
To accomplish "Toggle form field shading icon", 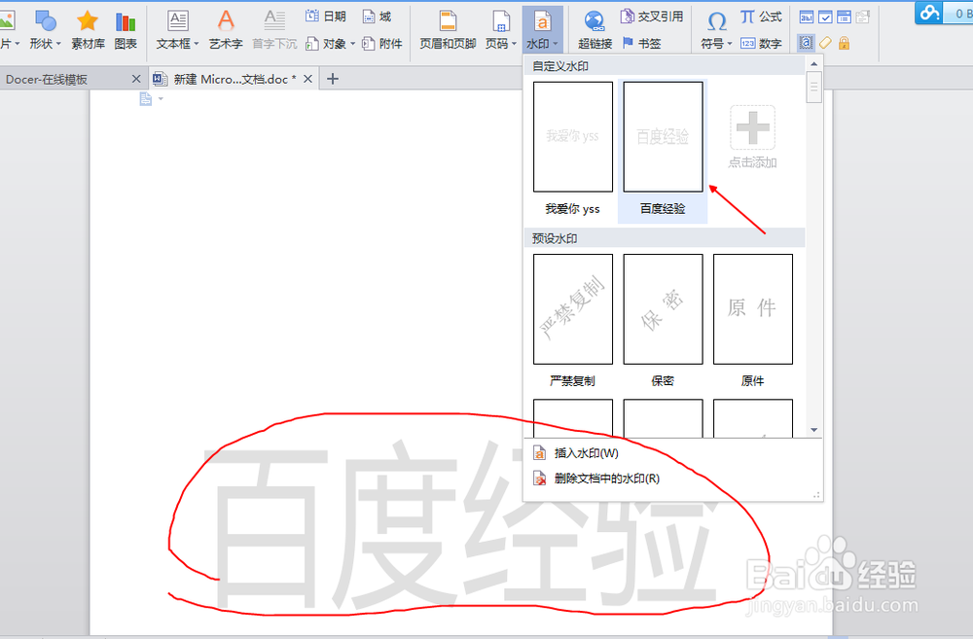I will pyautogui.click(x=806, y=43).
